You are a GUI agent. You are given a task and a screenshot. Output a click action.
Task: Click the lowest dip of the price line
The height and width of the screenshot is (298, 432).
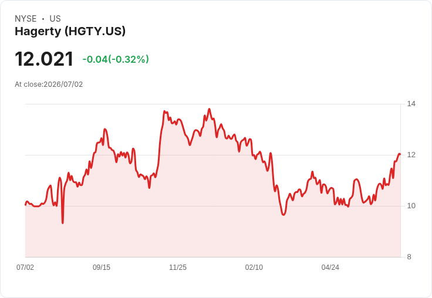(63, 222)
